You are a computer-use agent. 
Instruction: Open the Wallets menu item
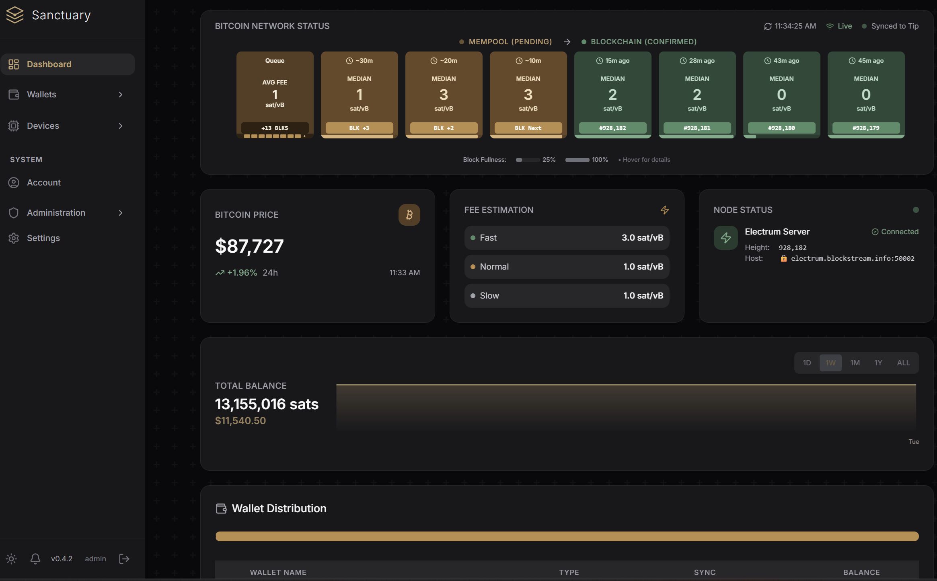tap(68, 95)
